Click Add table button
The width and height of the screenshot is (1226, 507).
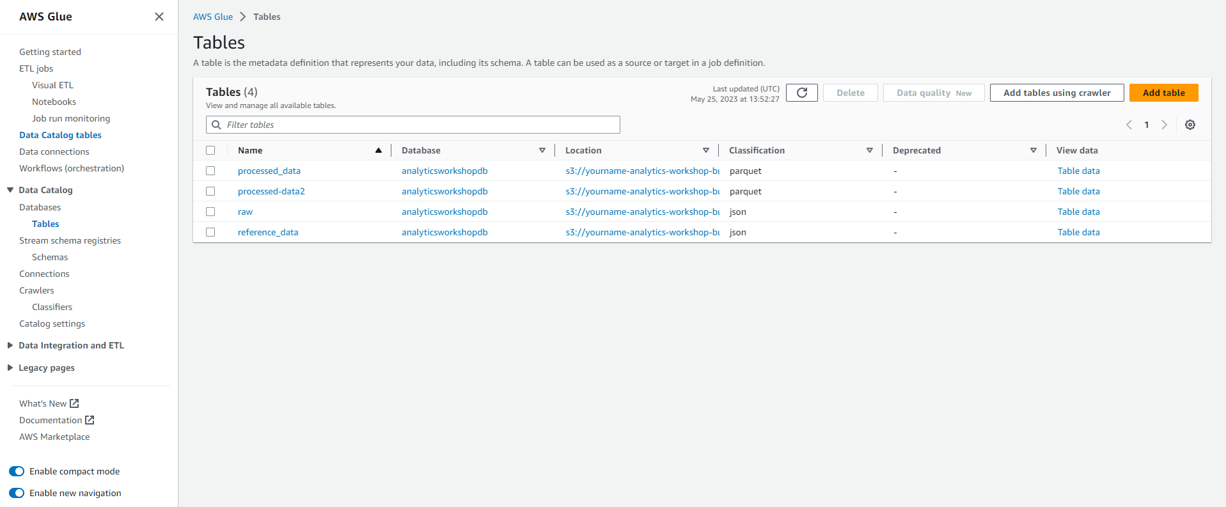[x=1164, y=93]
